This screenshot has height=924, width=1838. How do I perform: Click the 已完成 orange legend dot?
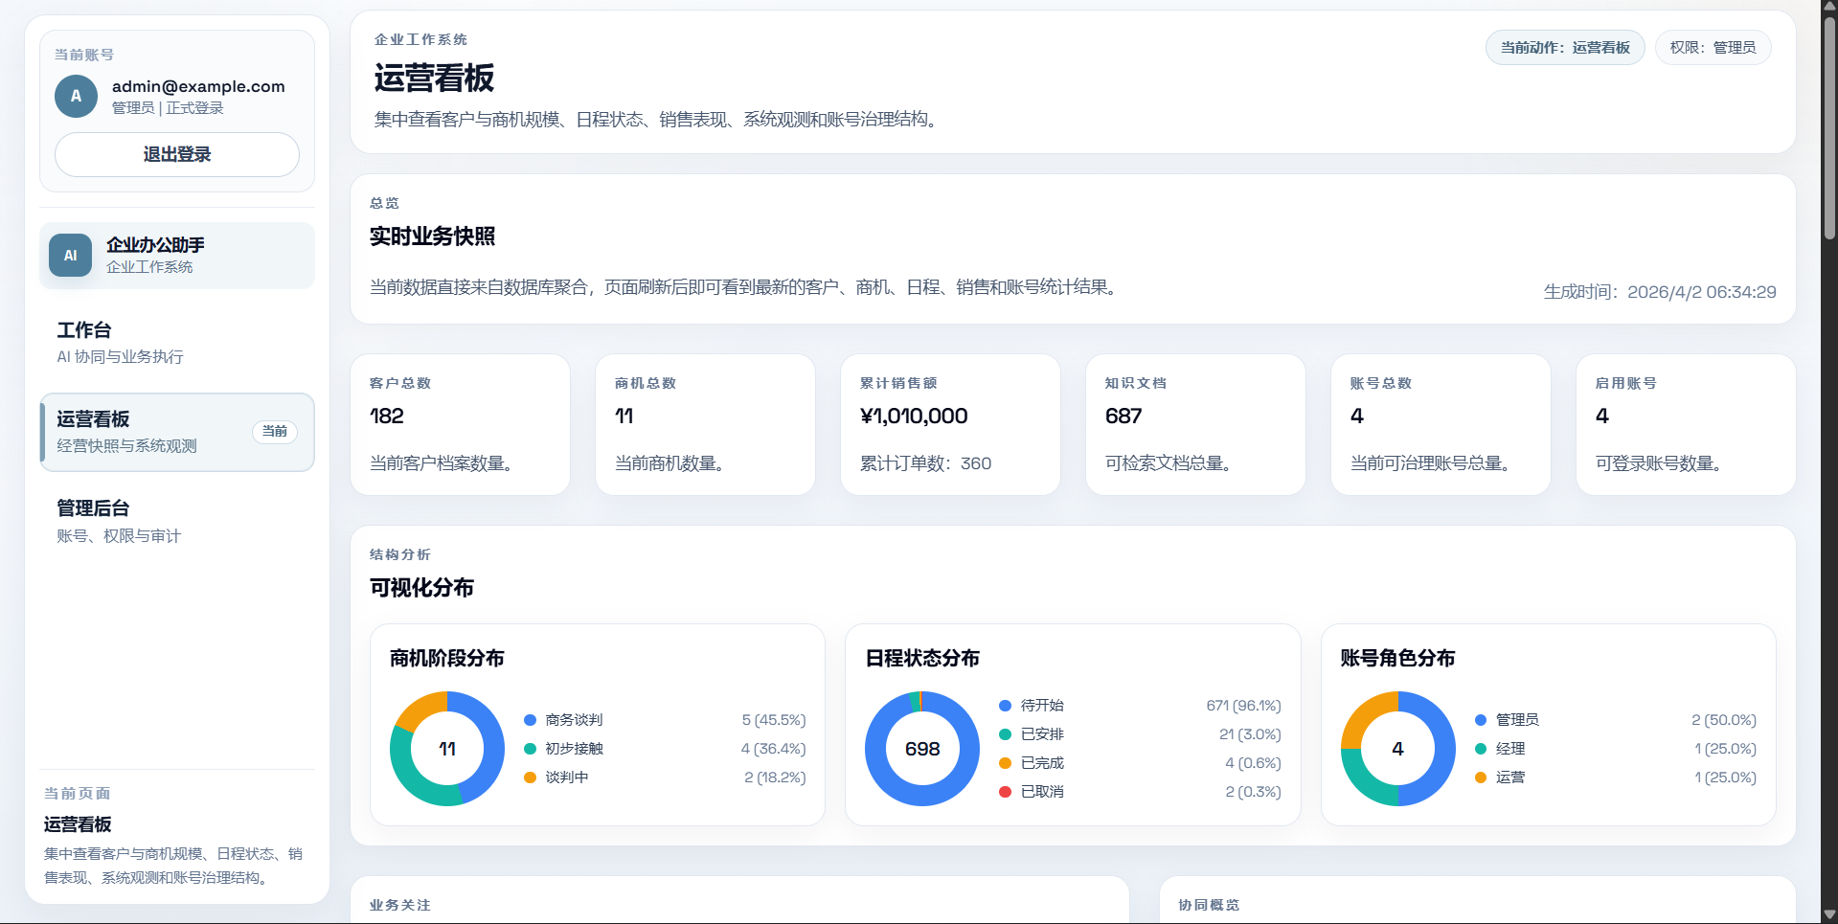[1004, 763]
